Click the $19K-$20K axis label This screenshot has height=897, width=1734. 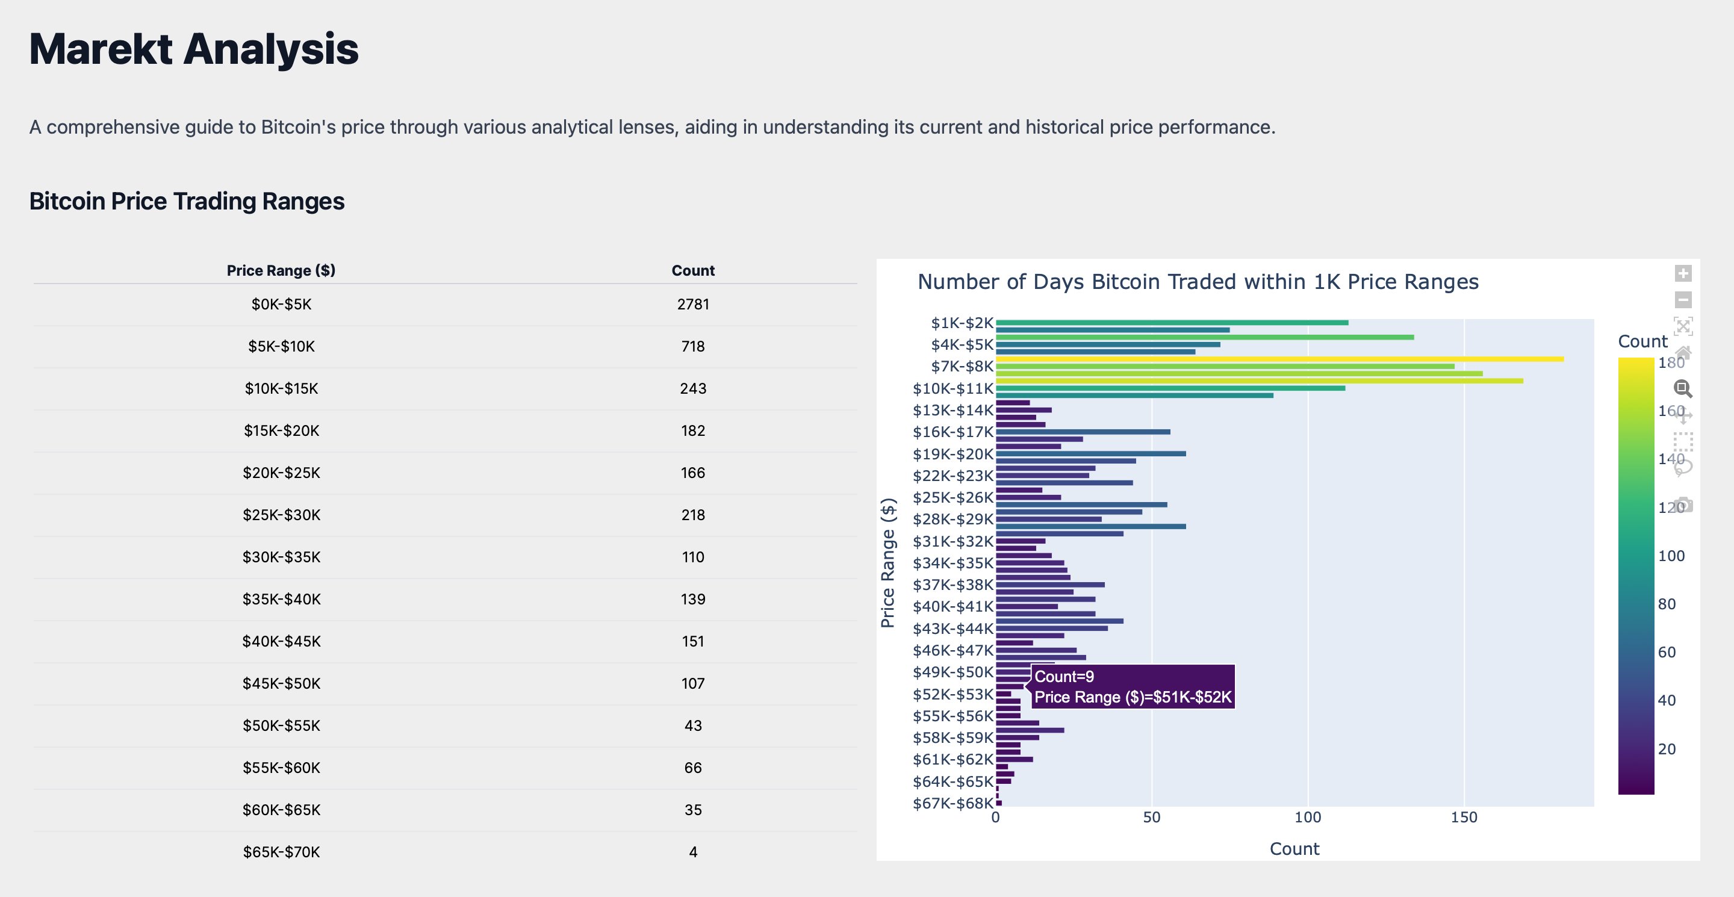point(952,453)
